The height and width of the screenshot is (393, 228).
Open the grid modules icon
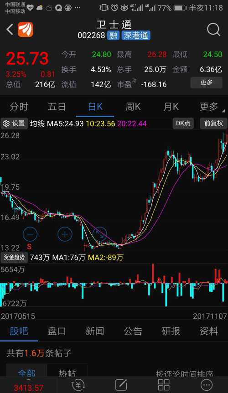click(x=164, y=384)
